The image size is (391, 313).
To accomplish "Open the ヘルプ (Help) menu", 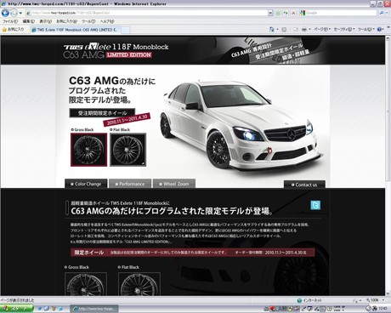I will coord(107,21).
